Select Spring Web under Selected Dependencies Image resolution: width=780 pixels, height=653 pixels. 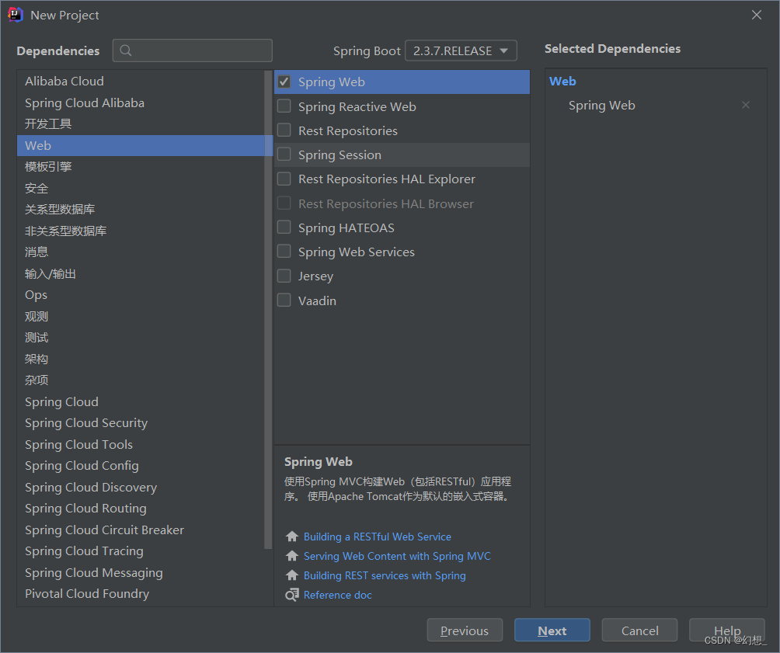coord(601,106)
